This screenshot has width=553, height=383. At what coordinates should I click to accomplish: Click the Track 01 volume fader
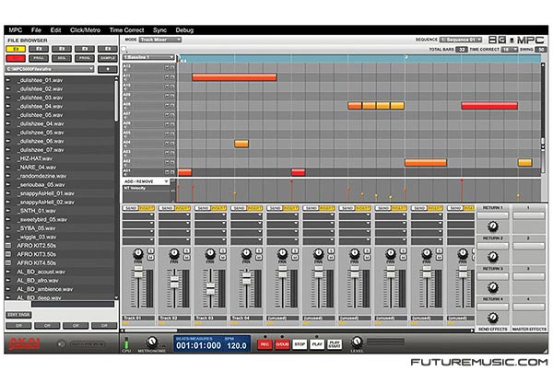tap(138, 273)
